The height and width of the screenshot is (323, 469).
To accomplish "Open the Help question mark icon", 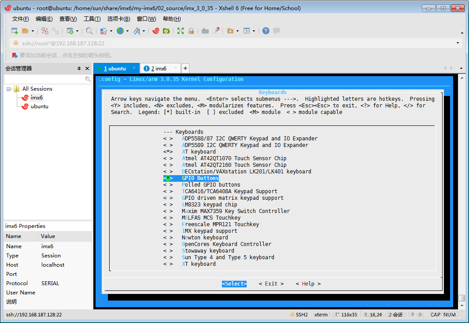I will pos(266,31).
